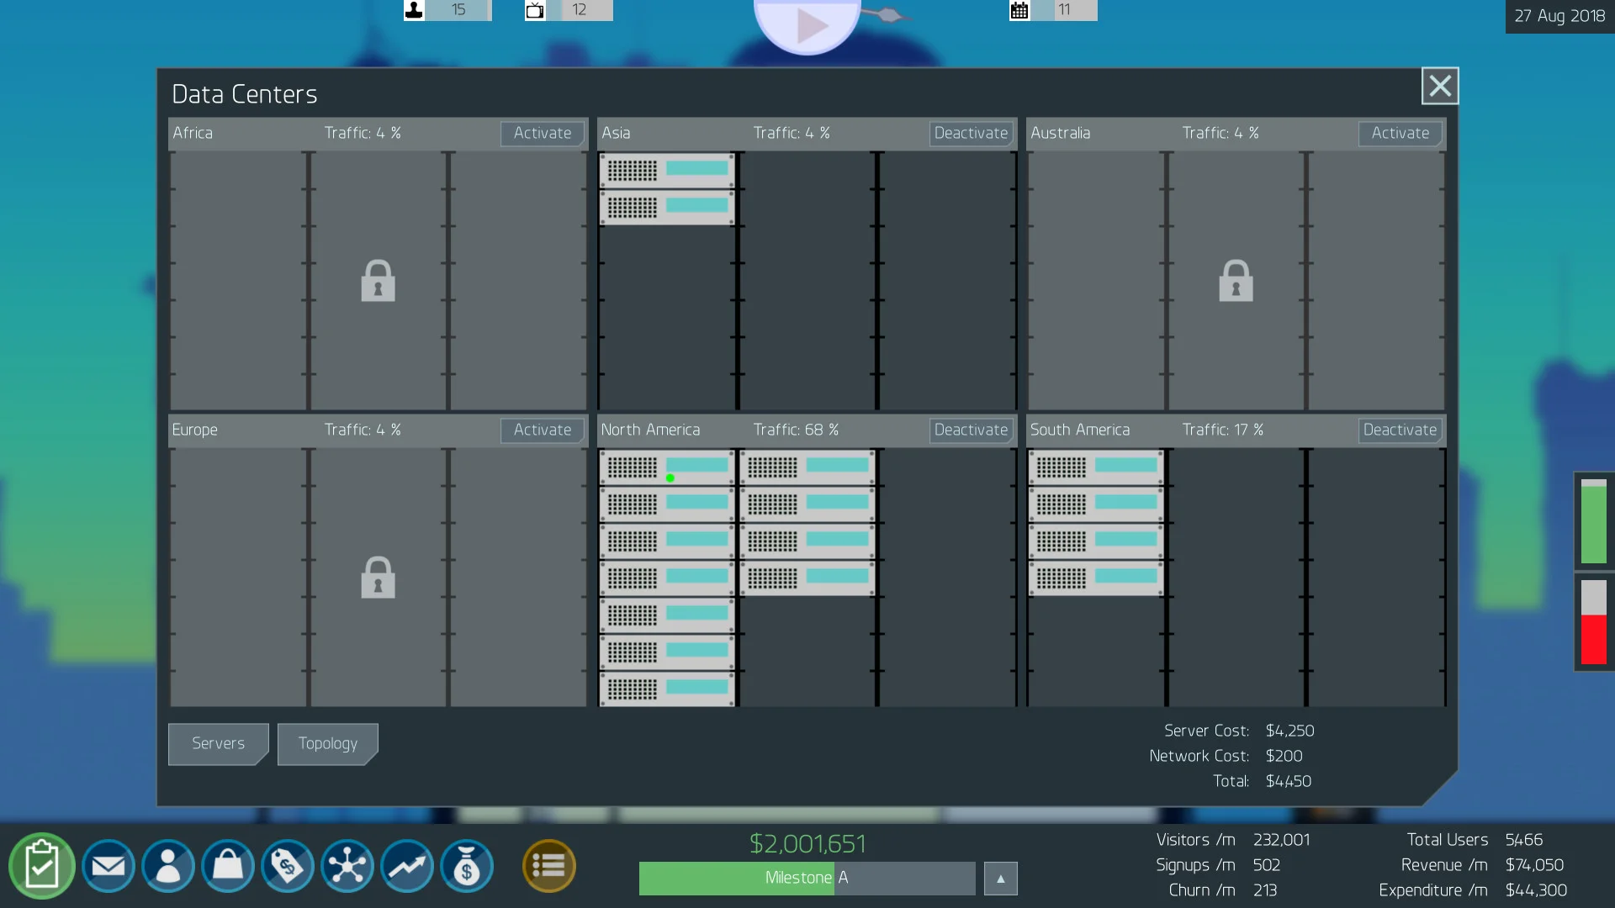Deactivate the North America data center
1615x908 pixels.
[x=971, y=430]
